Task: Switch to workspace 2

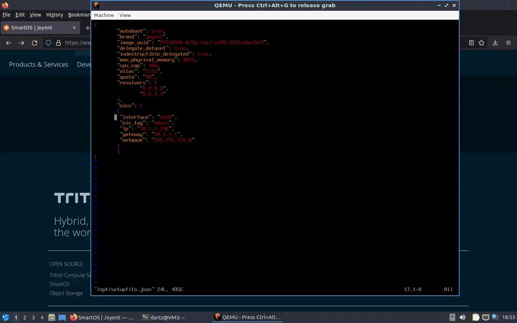Action: (x=24, y=317)
